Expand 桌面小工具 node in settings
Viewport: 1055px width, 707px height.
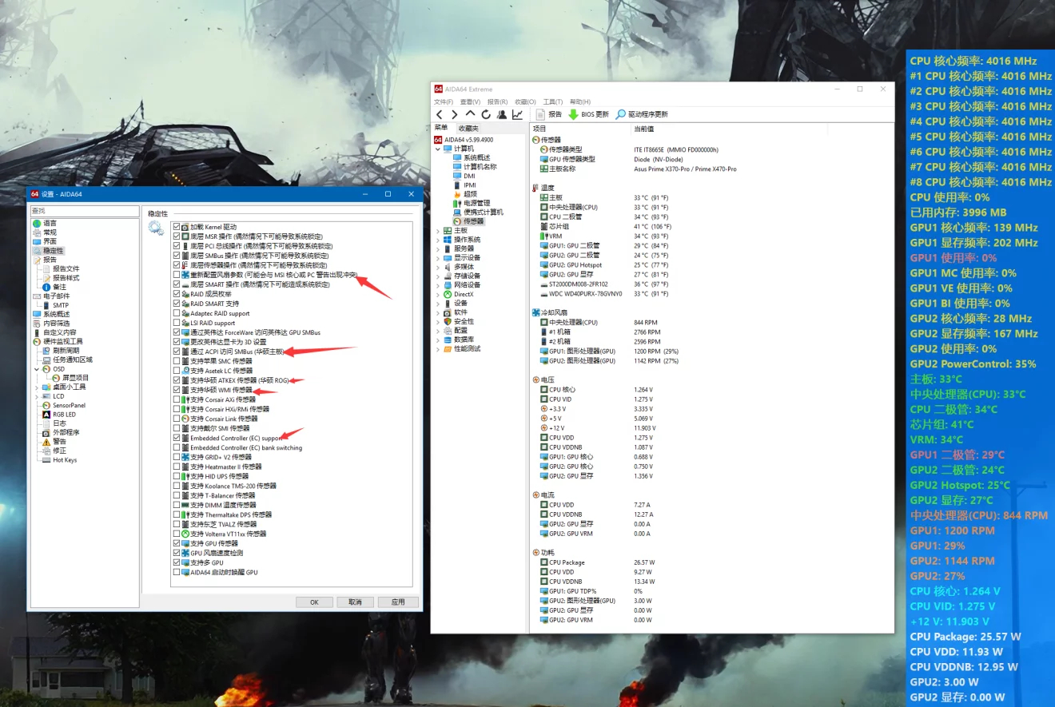coord(37,387)
